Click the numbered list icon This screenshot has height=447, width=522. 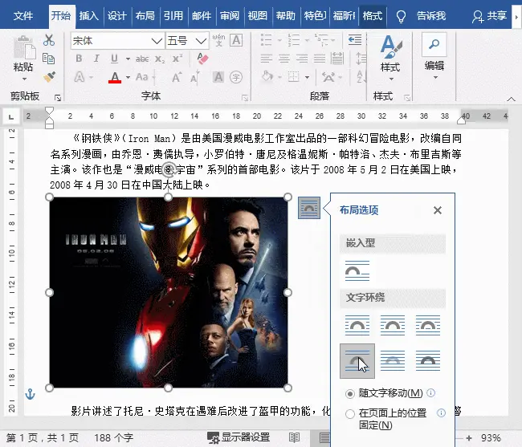[294, 40]
